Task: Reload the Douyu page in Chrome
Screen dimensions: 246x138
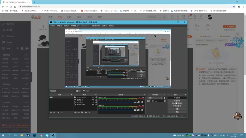Action: coord(11,7)
